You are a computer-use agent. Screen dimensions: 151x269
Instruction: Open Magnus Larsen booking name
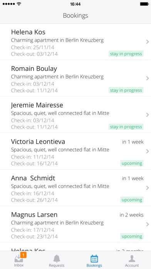(34, 215)
